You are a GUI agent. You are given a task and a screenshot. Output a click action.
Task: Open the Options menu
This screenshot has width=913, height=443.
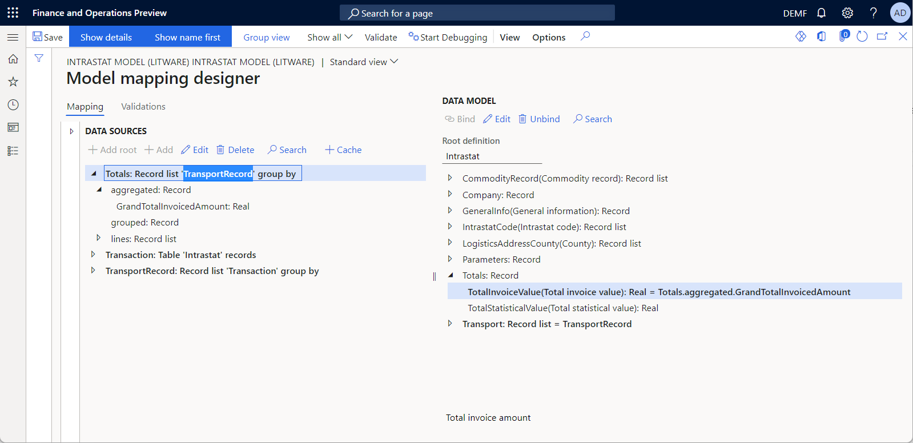pyautogui.click(x=549, y=37)
